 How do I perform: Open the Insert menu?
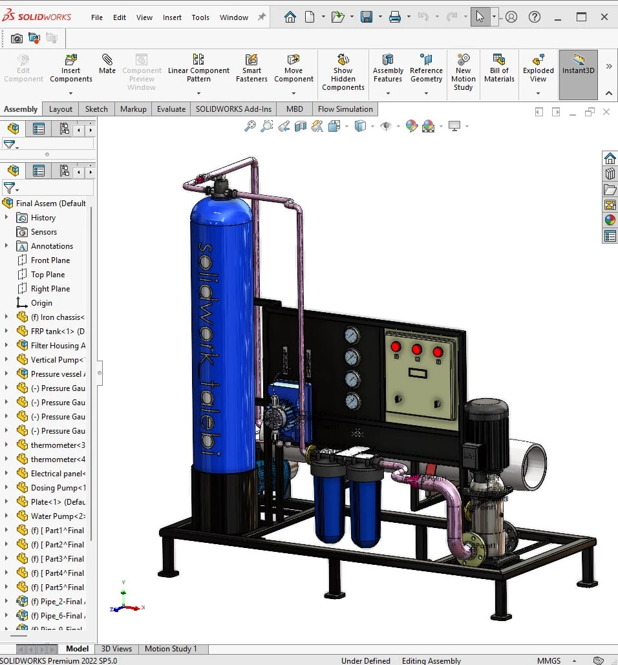(x=172, y=17)
